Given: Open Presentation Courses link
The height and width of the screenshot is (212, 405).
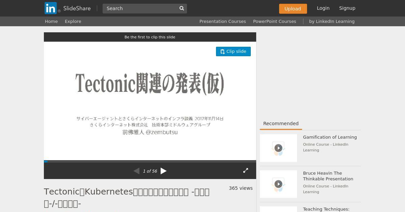Looking at the screenshot, I should [223, 21].
